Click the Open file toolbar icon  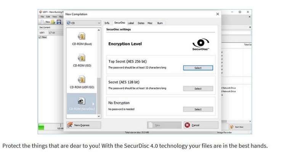(53, 22)
